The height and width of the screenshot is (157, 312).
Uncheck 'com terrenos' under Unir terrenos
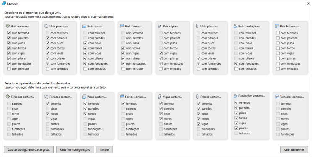(9, 33)
